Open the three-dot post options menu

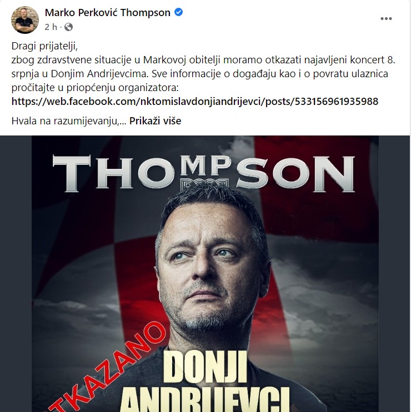pos(386,19)
